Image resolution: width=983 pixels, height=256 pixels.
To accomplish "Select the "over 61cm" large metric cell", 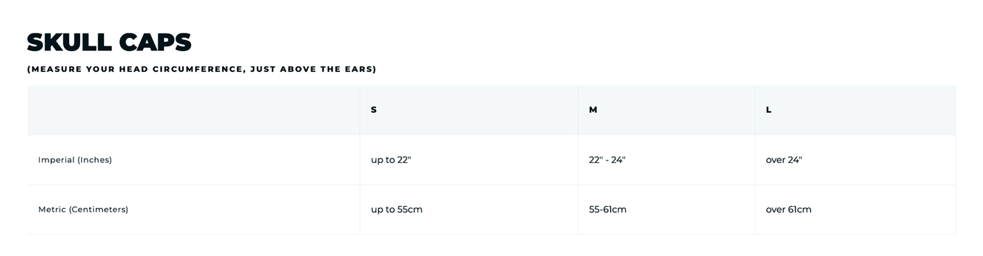I will point(788,209).
